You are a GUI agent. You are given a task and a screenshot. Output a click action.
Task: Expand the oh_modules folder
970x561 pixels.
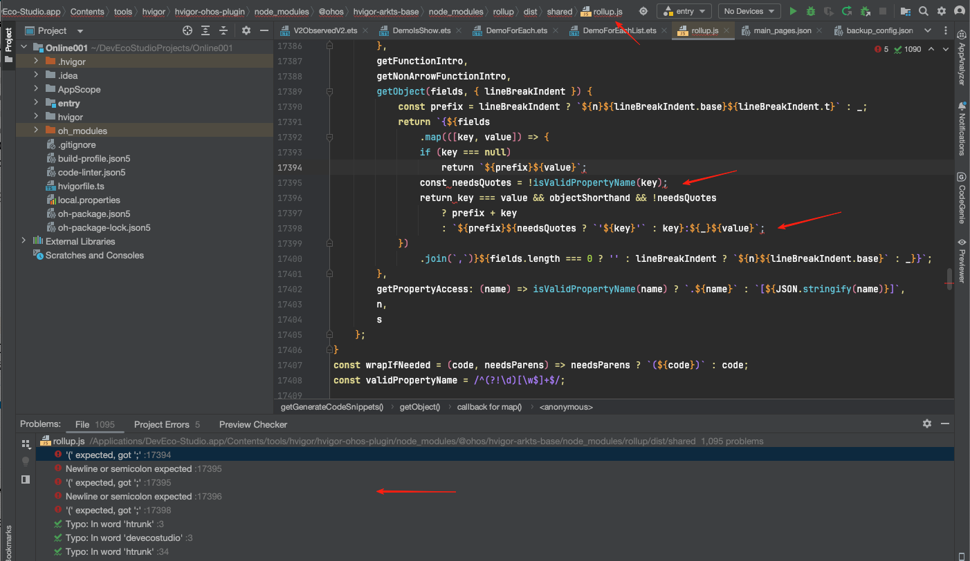pos(36,131)
